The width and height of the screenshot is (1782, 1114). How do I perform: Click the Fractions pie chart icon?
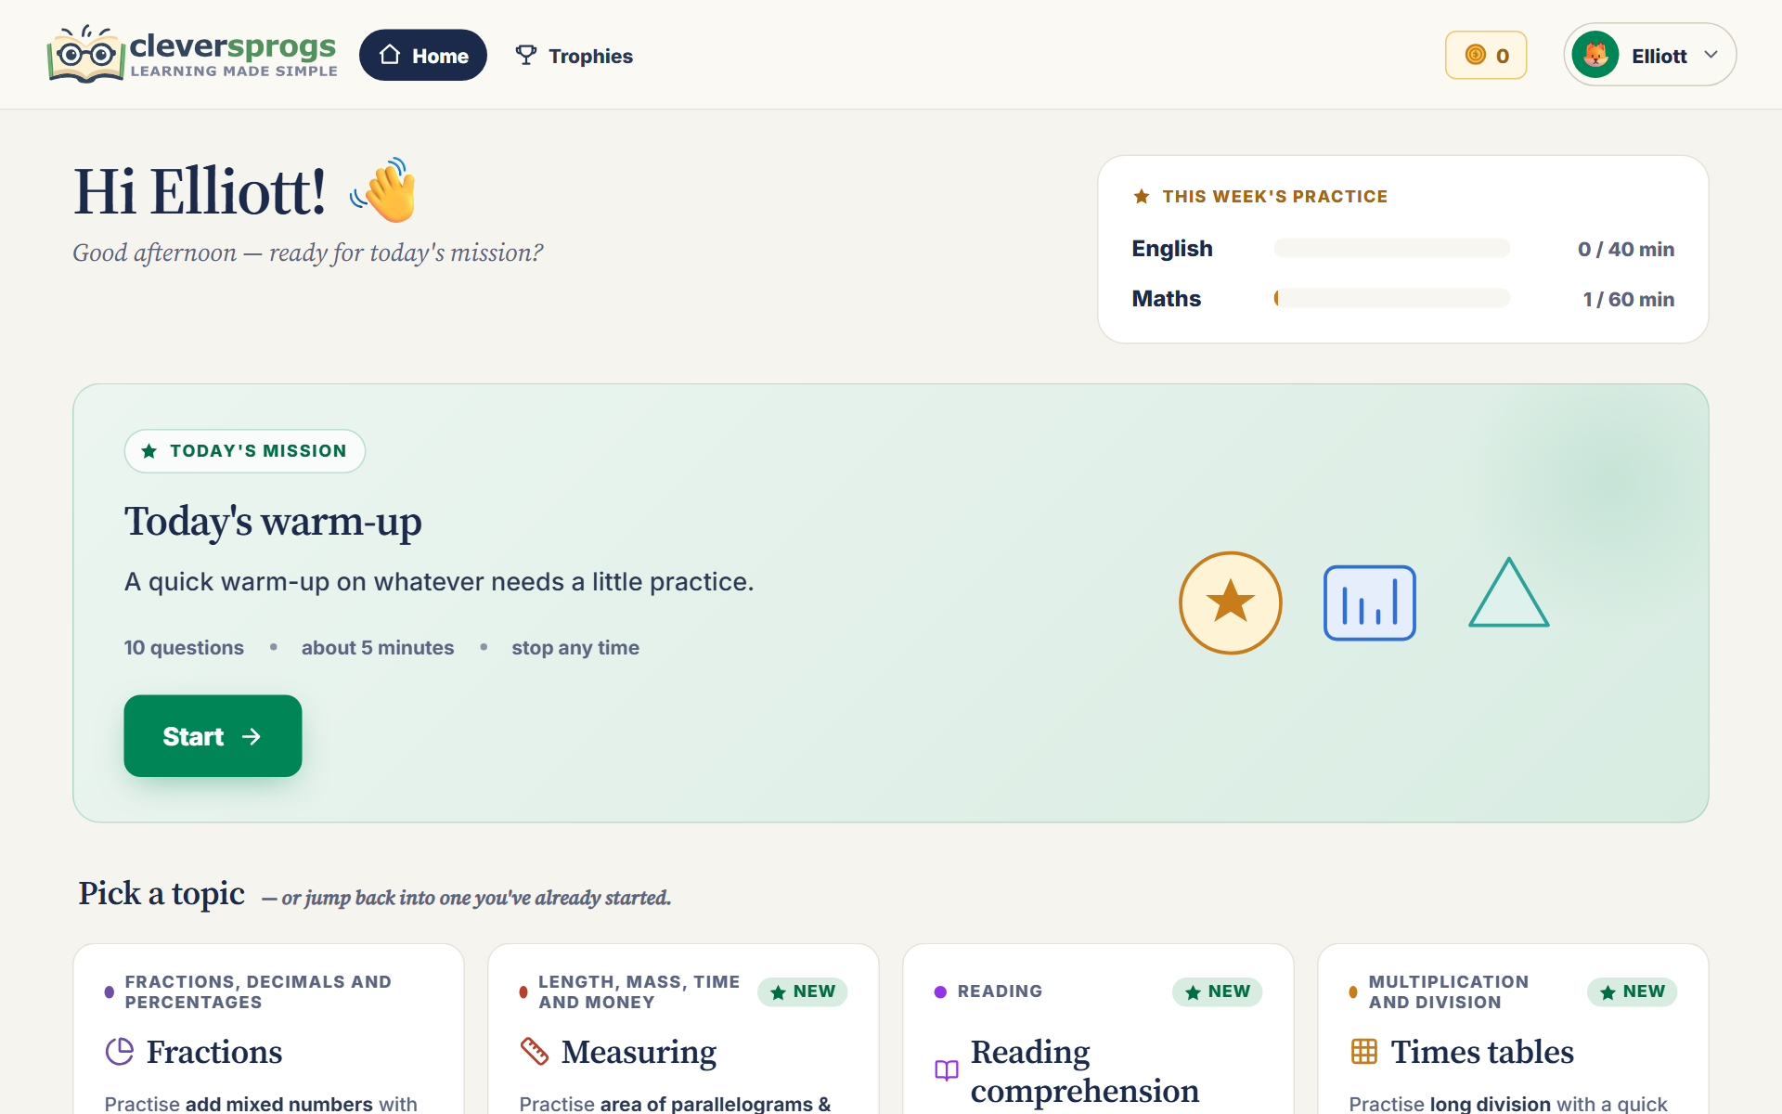tap(120, 1051)
